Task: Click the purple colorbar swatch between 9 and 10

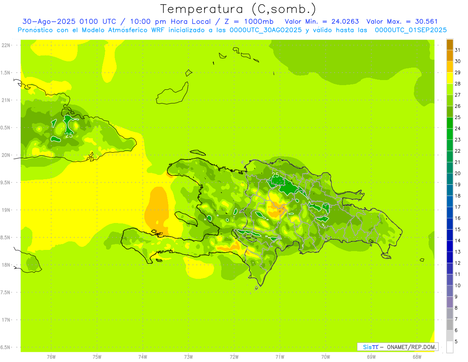Action: 450,291
